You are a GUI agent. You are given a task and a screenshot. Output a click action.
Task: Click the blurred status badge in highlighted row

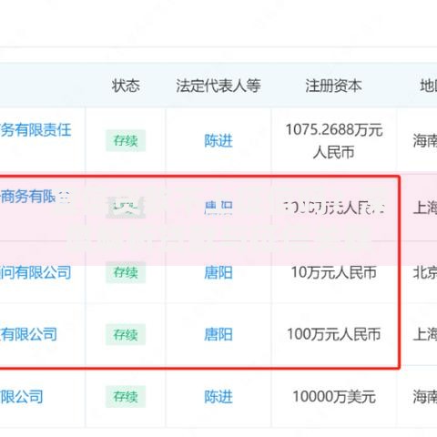click(126, 208)
